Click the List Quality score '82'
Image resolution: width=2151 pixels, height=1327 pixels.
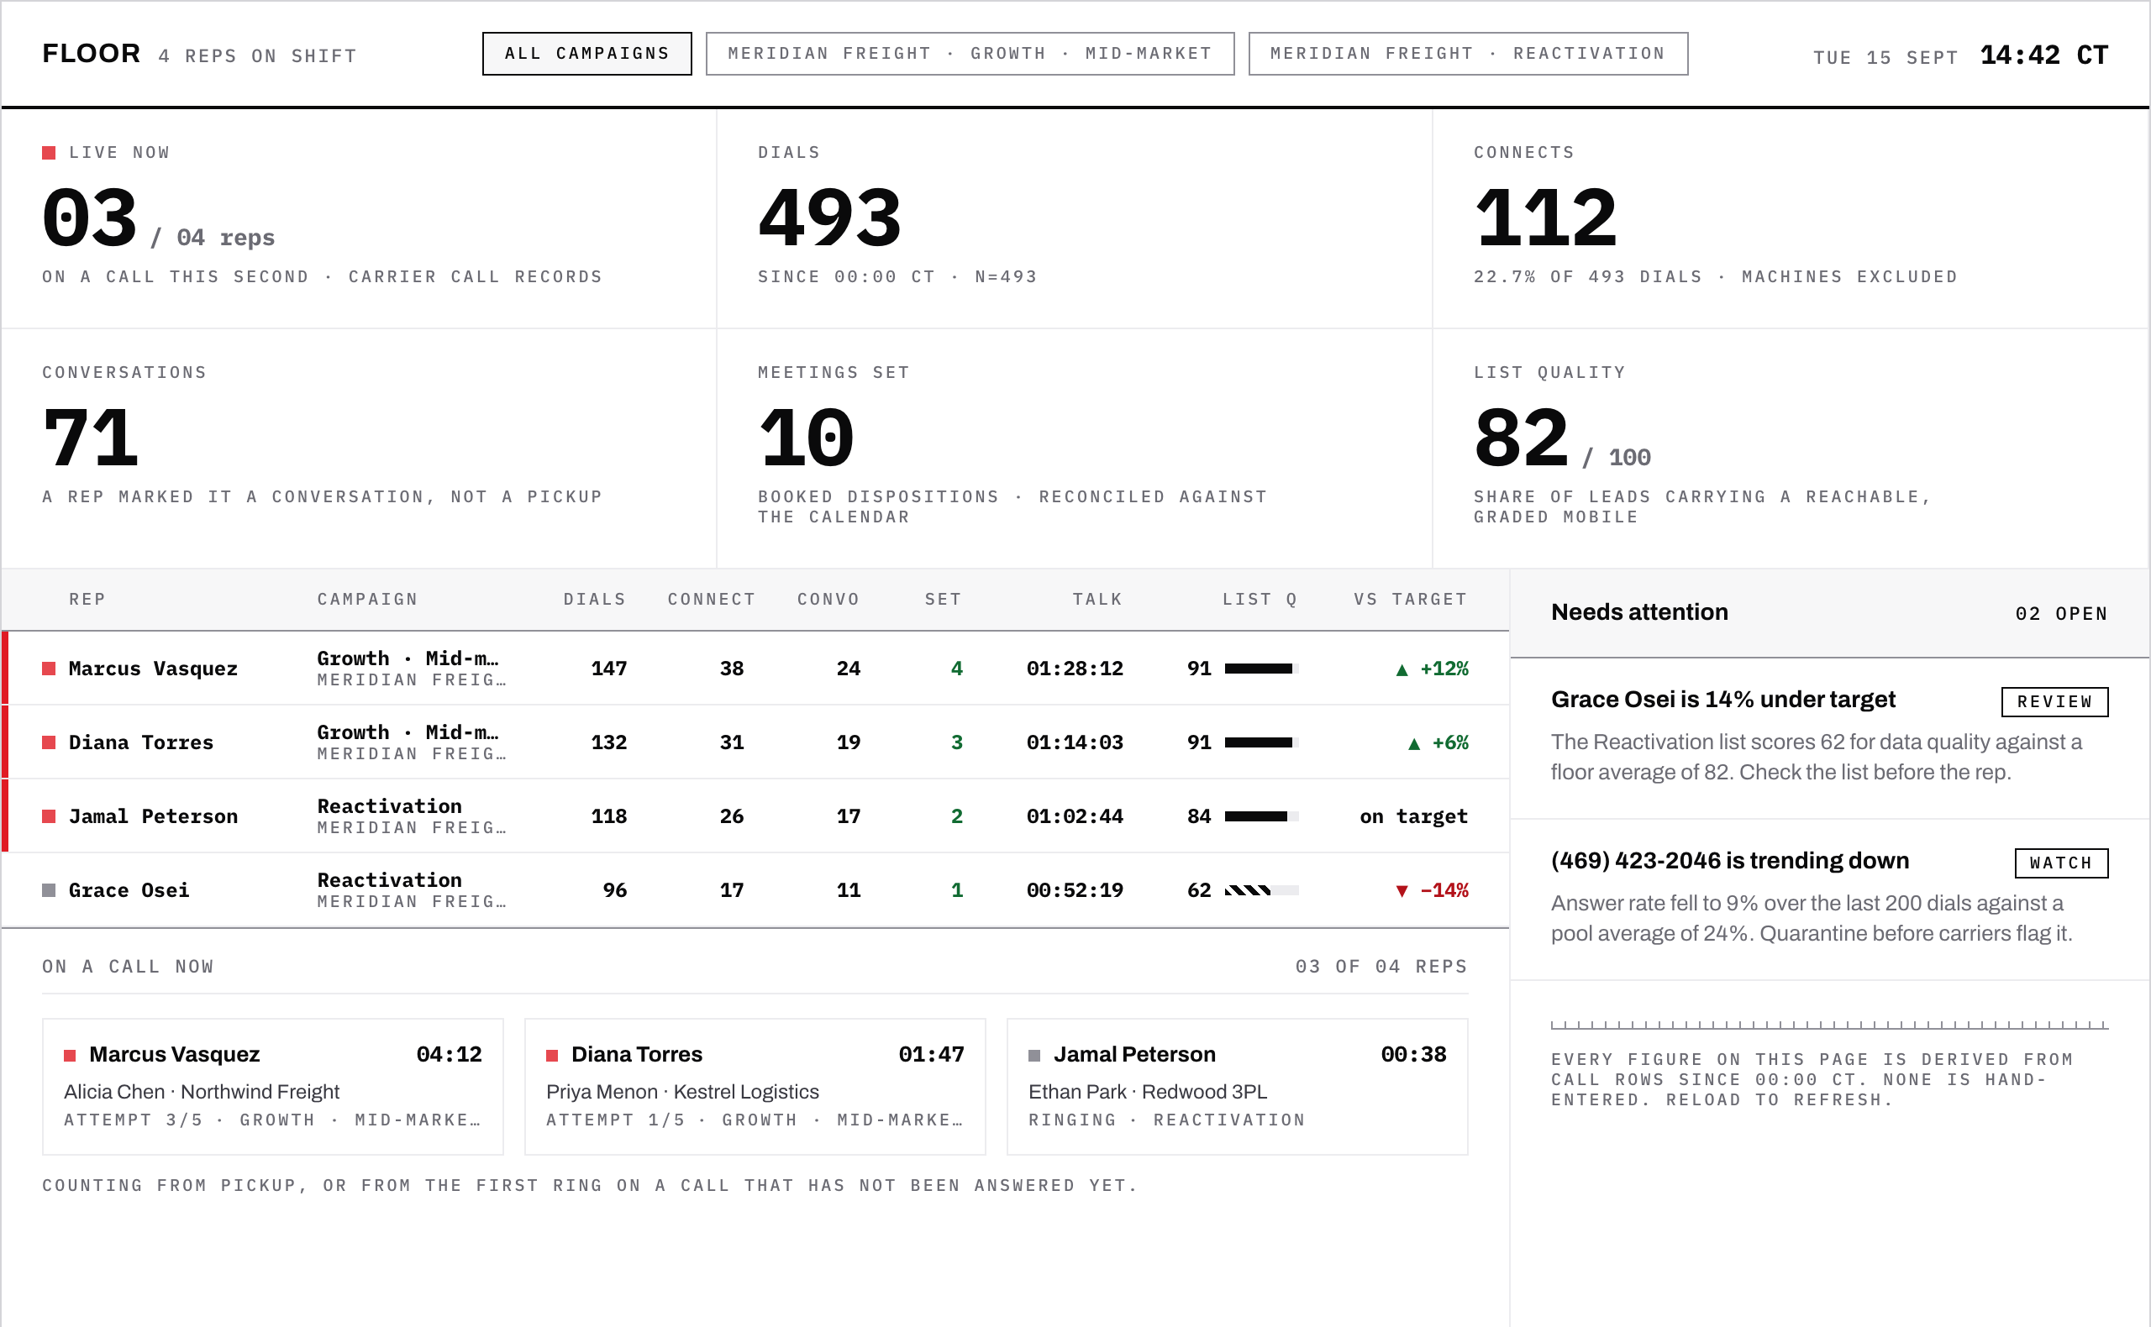pos(1521,438)
